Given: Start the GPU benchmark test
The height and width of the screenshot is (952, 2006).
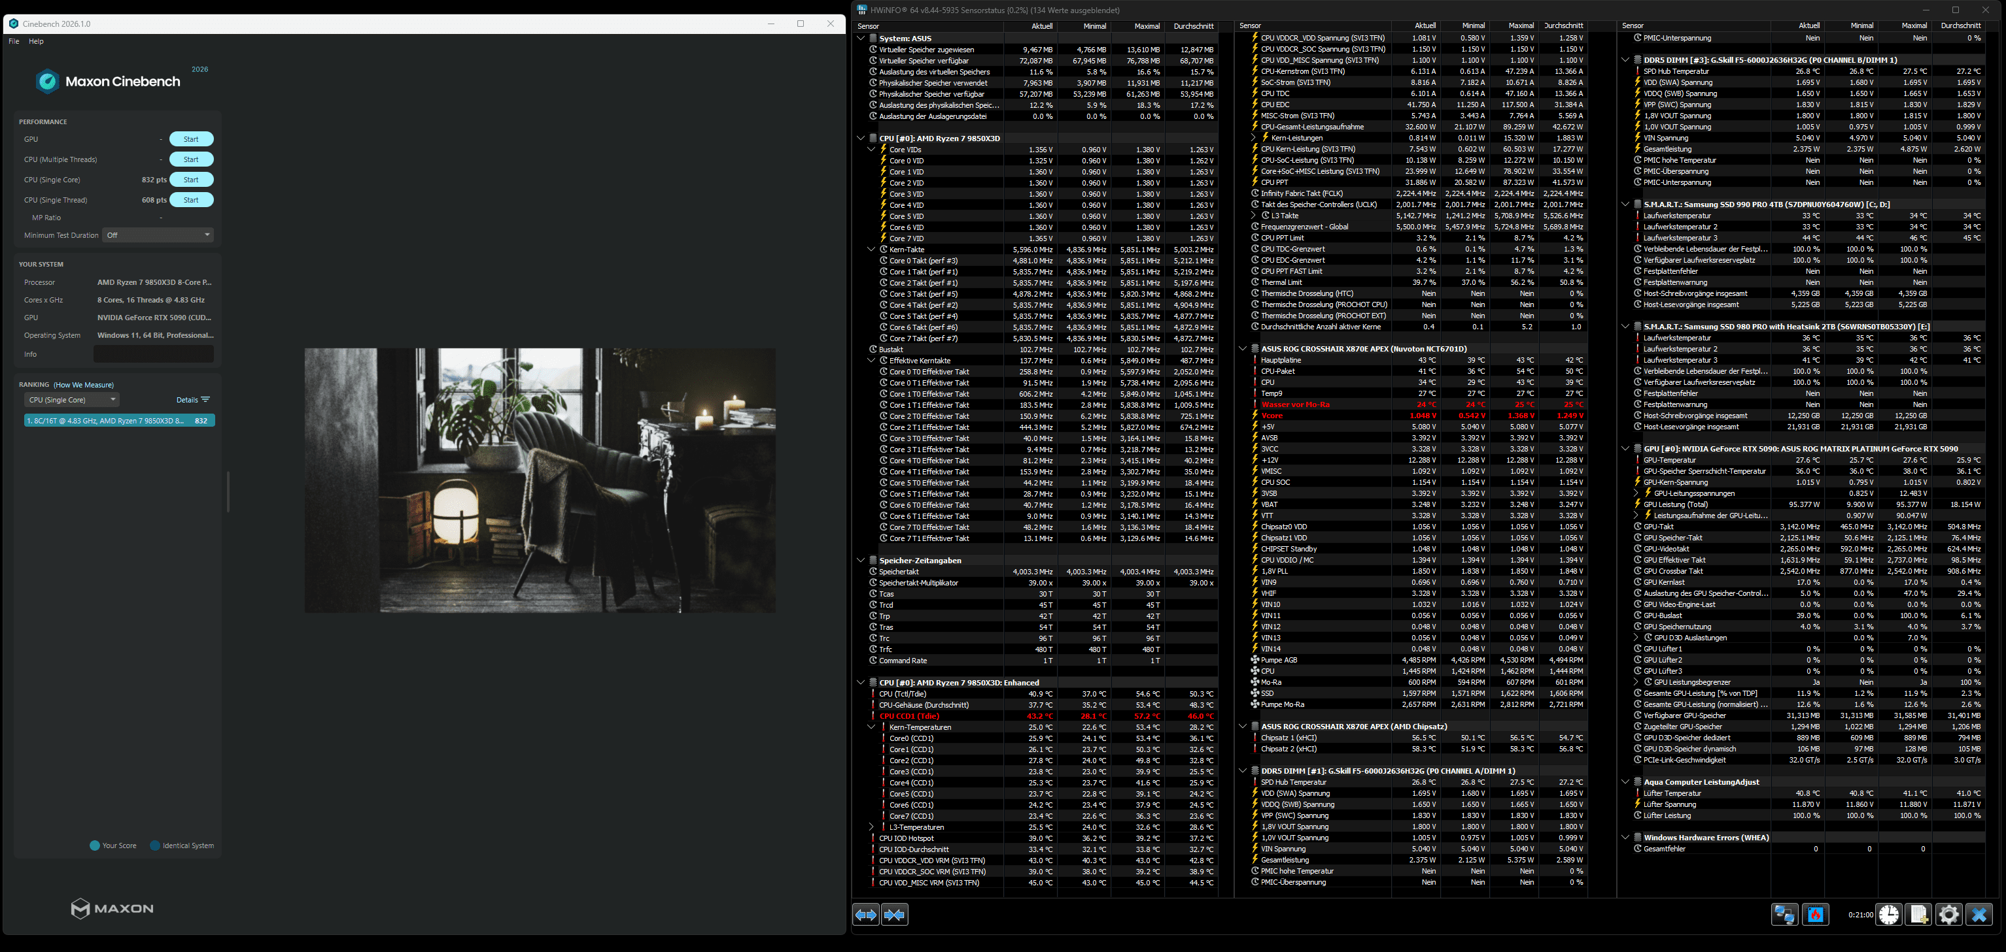Looking at the screenshot, I should coord(191,139).
